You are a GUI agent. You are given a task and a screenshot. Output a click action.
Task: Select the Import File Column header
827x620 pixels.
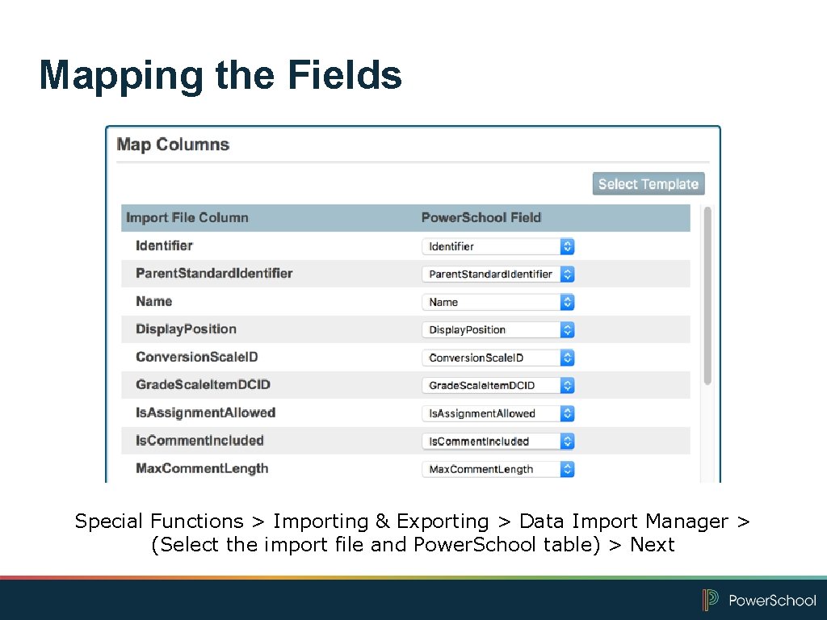[x=187, y=217]
